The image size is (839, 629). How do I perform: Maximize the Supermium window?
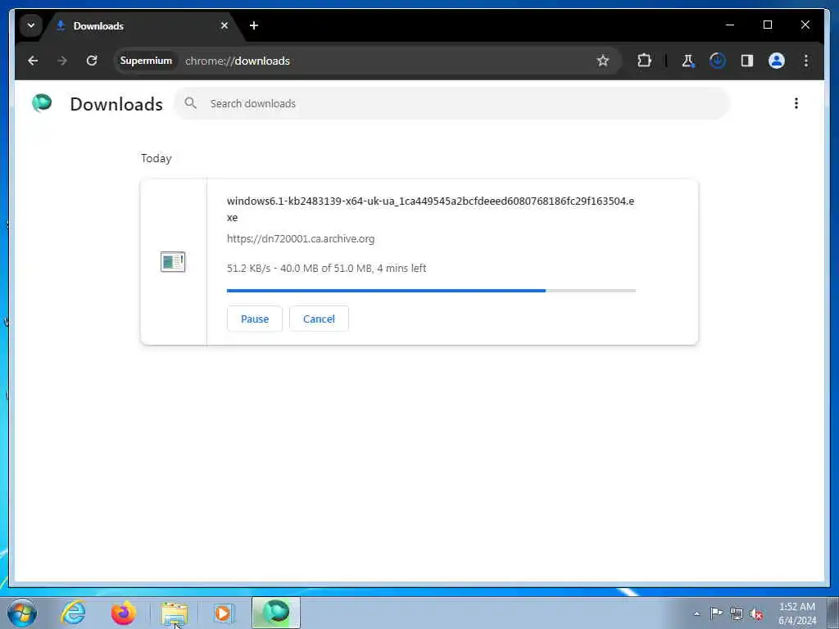click(x=767, y=25)
